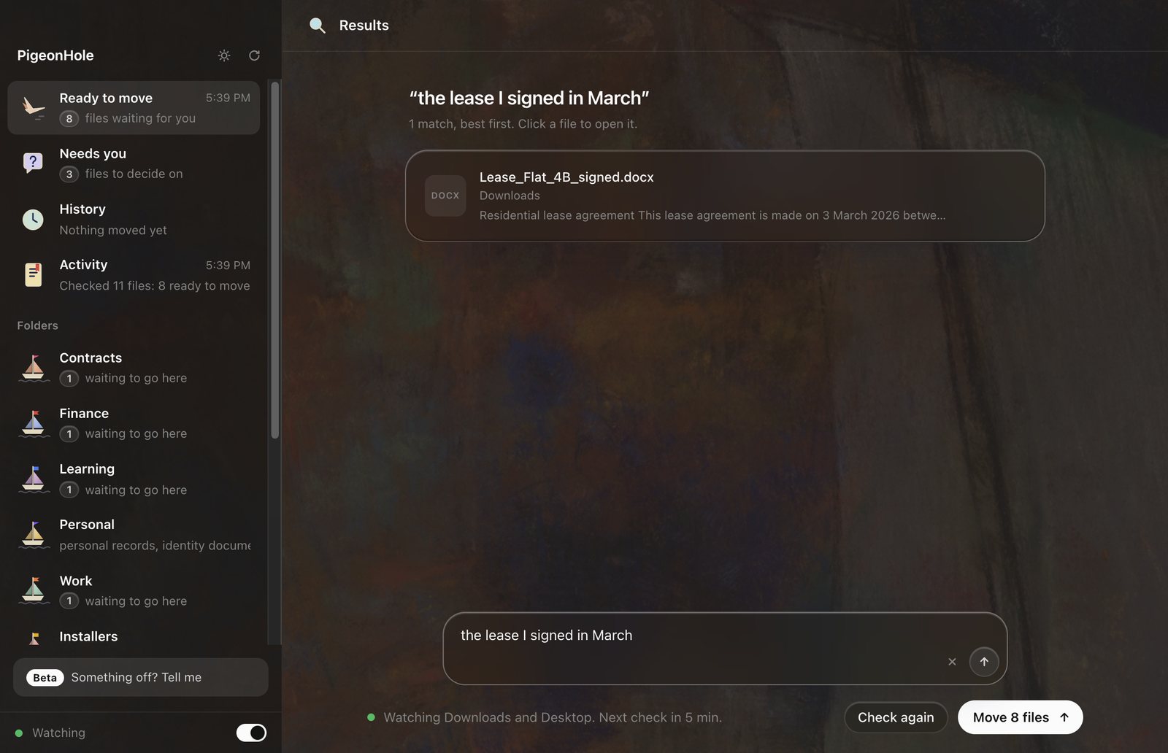Go to Needs you section
Image resolution: width=1168 pixels, height=753 pixels.
134,163
